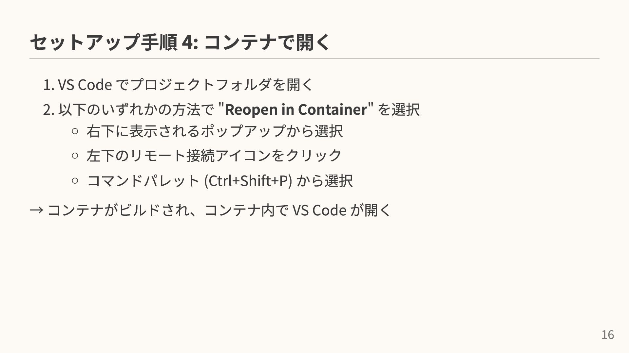Click the page number 16

(607, 335)
